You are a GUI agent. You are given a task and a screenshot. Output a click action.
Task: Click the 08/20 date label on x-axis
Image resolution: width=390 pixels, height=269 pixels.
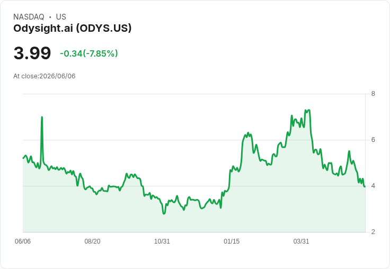(92, 241)
